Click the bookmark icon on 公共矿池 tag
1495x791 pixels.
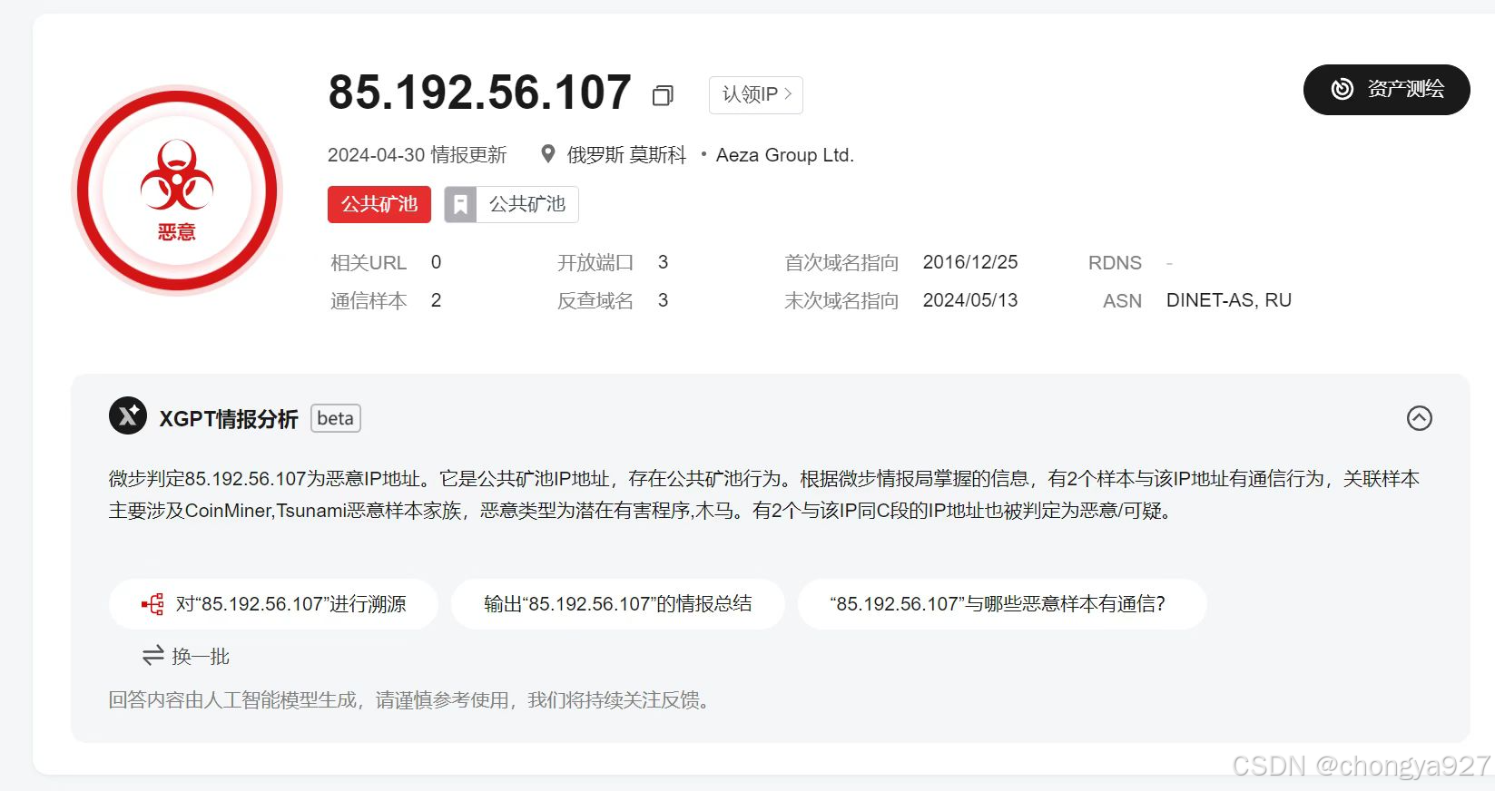460,204
